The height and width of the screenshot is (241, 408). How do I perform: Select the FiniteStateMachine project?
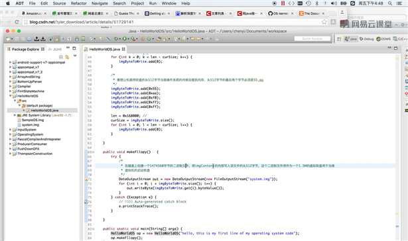click(31, 91)
